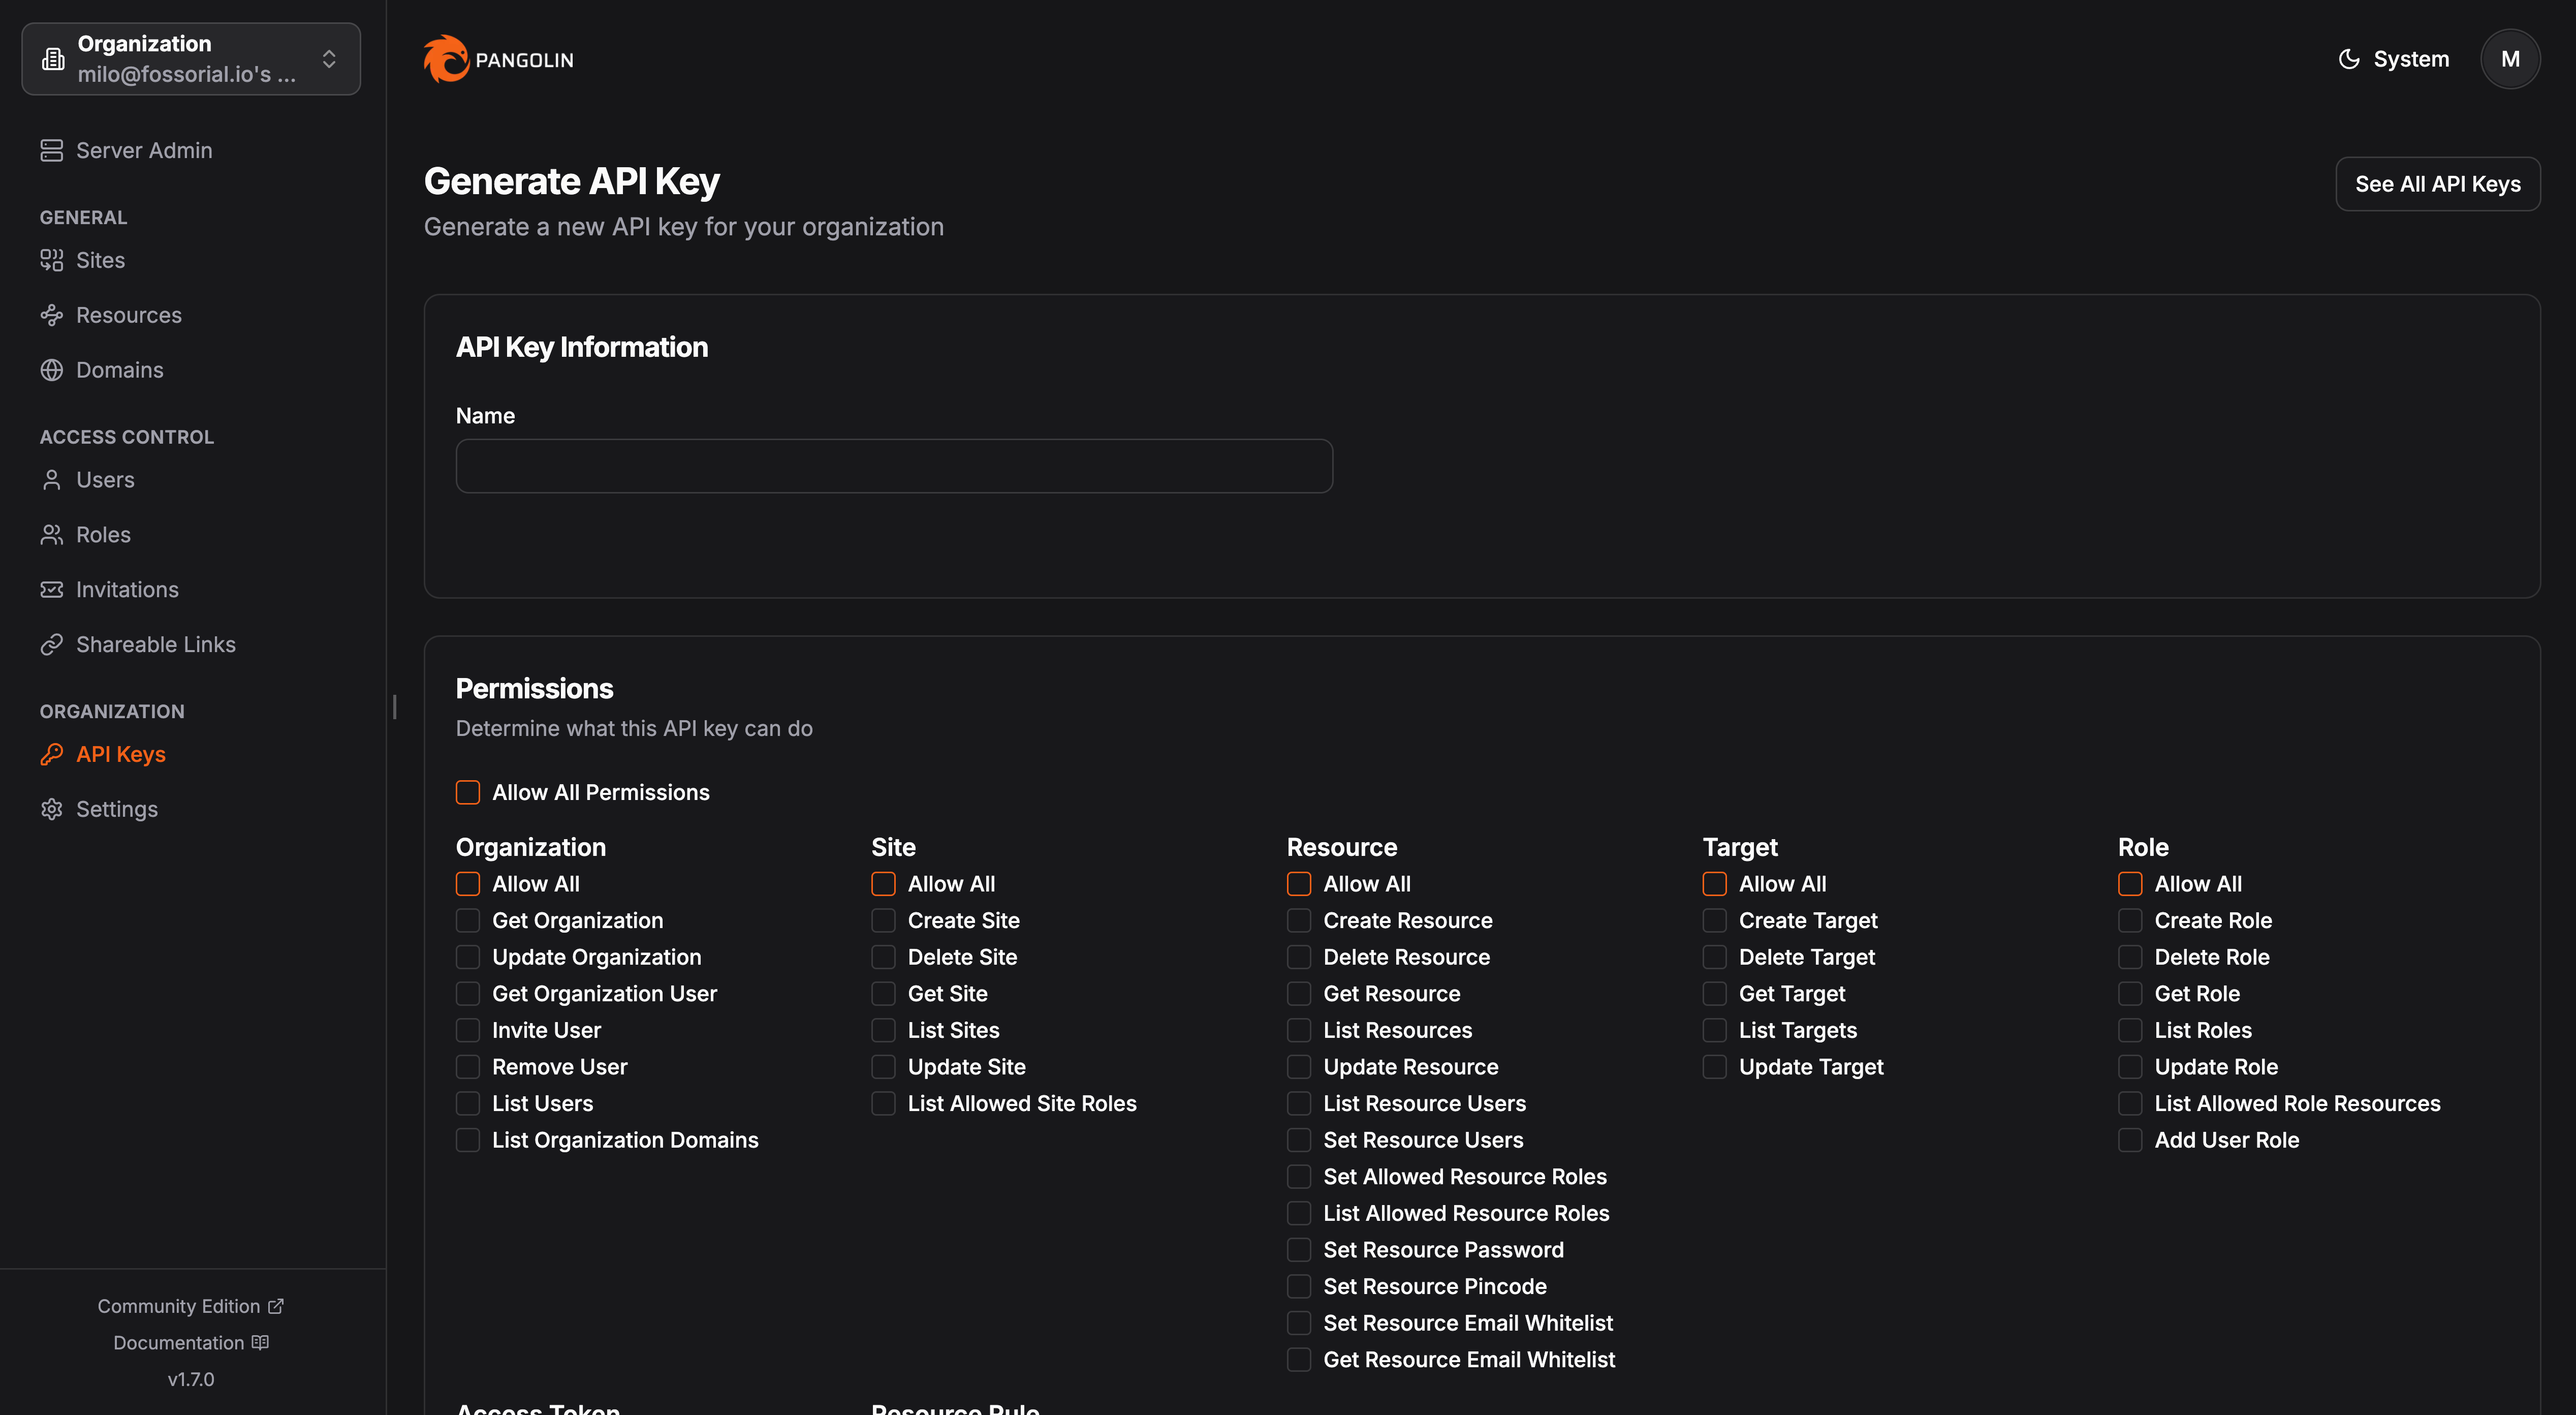Click the Sites grid icon
Image resolution: width=2576 pixels, height=1415 pixels.
tap(52, 260)
